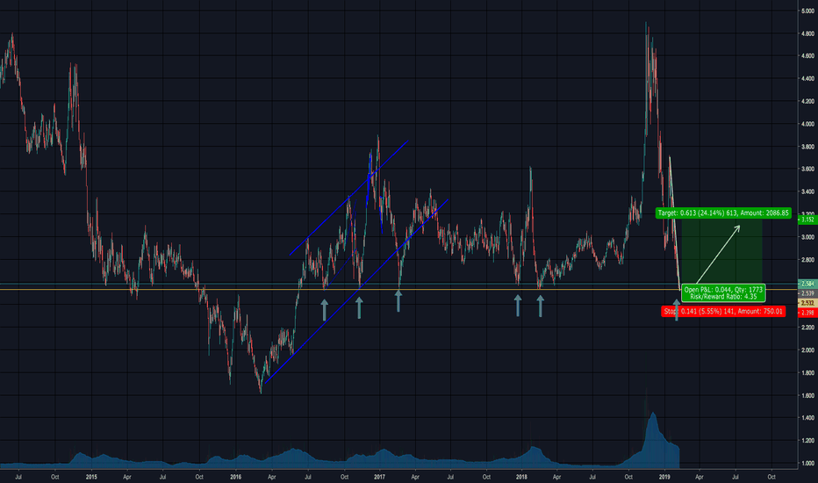Click the 2018 label on the time axis

pos(521,477)
